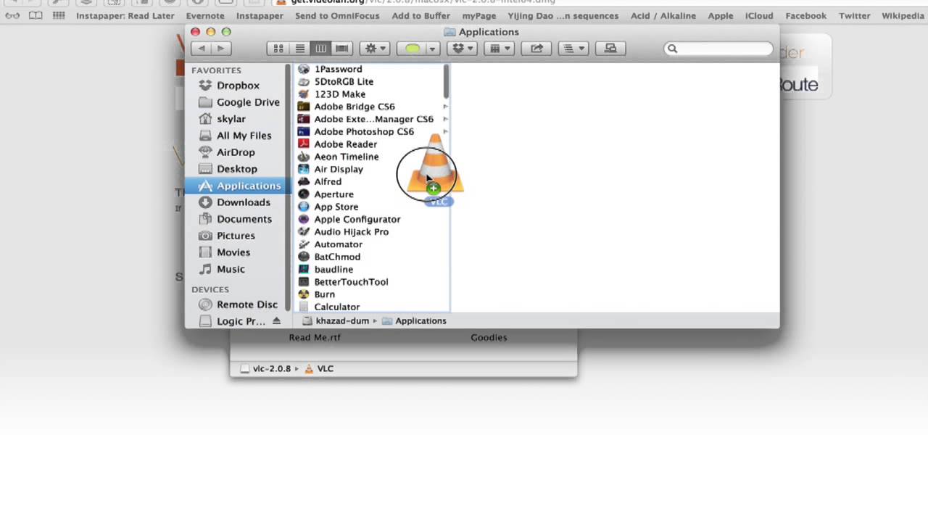Viewport: 928px width, 522px height.
Task: Open the Dropbox toolbar dropdown
Action: coord(463,49)
